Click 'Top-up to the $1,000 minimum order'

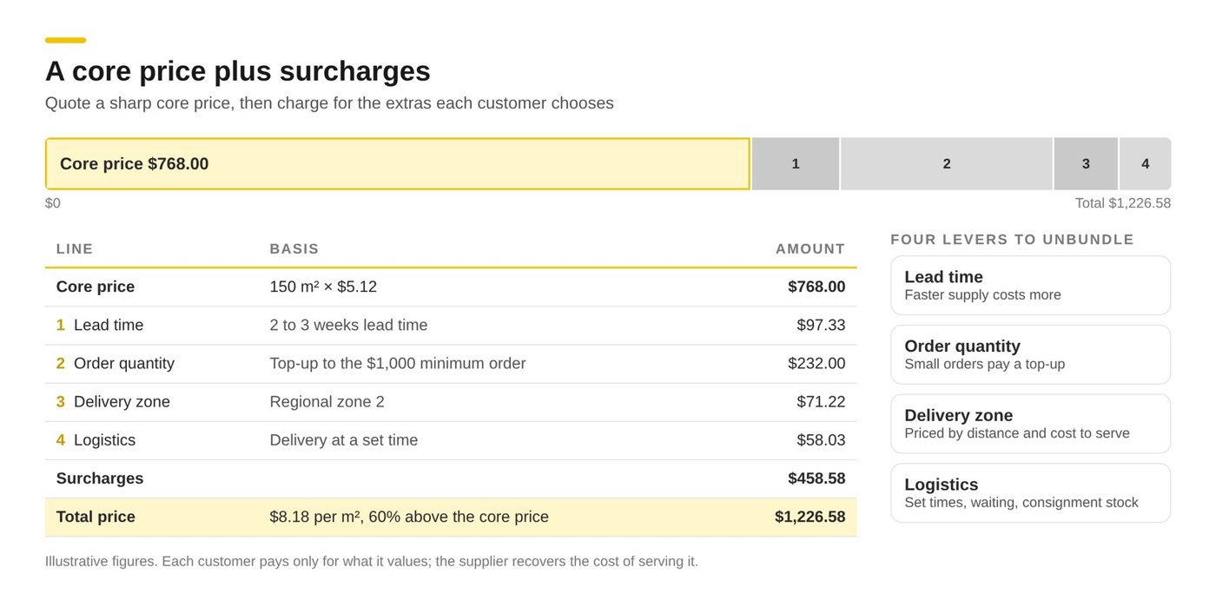pyautogui.click(x=398, y=363)
